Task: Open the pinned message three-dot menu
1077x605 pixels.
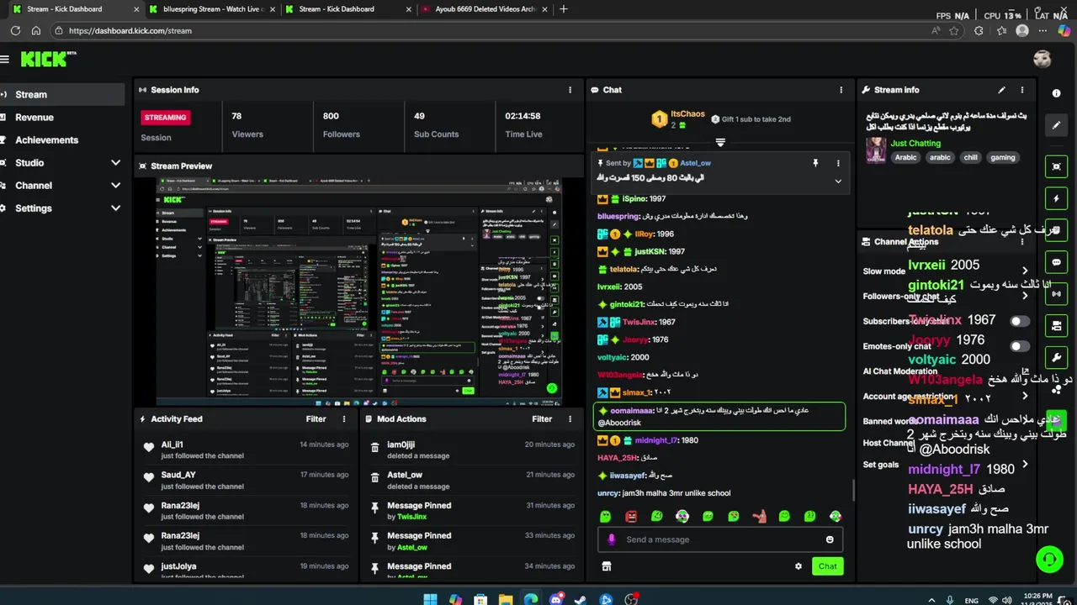Action: pyautogui.click(x=838, y=163)
